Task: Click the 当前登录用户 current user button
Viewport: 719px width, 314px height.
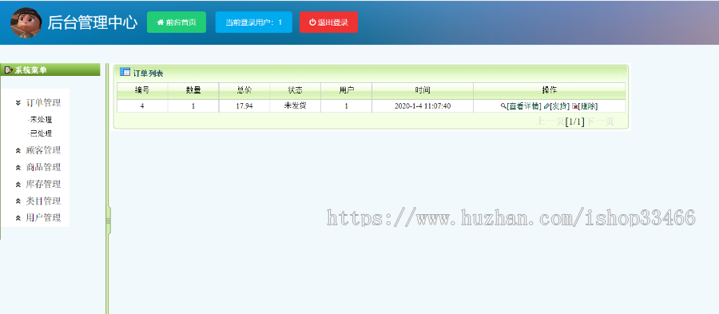Action: [253, 22]
